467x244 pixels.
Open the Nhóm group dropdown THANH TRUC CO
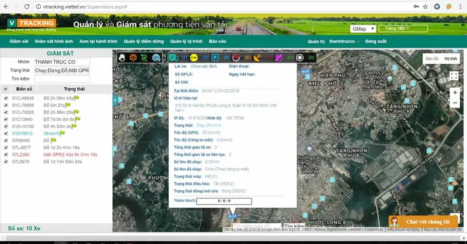pos(62,62)
